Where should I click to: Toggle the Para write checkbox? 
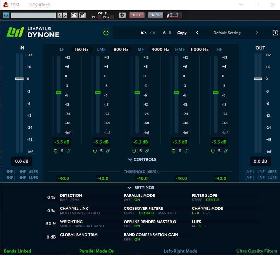(x=112, y=17)
